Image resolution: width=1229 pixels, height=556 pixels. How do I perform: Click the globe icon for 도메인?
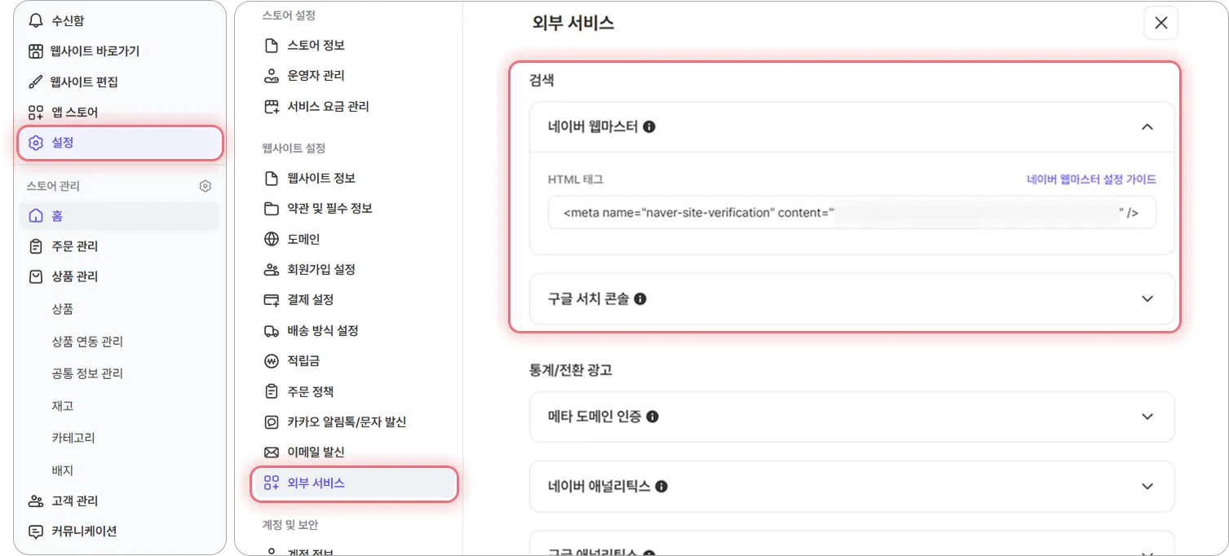(272, 239)
